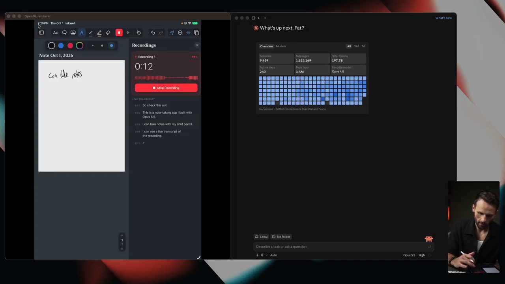Open the No folder selector
This screenshot has width=505, height=284.
point(281,237)
